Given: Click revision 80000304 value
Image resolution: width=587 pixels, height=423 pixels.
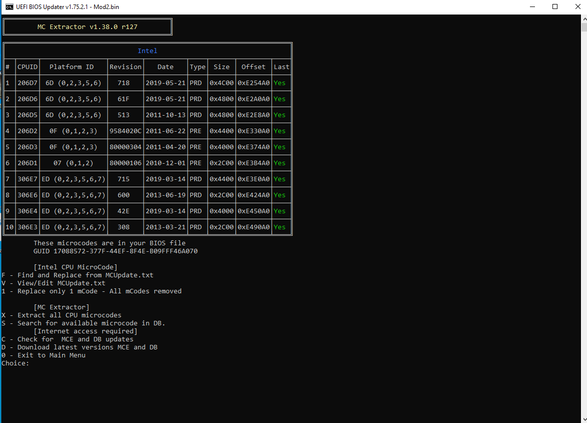Looking at the screenshot, I should (x=126, y=147).
